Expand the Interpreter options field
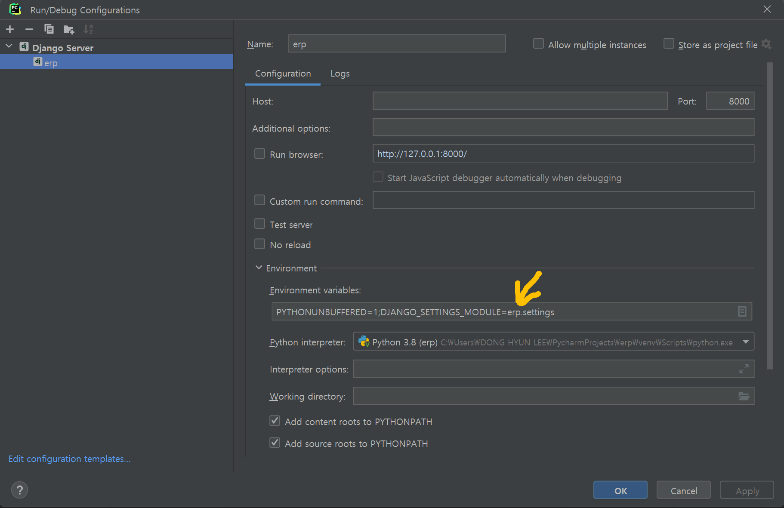784x508 pixels. point(744,369)
